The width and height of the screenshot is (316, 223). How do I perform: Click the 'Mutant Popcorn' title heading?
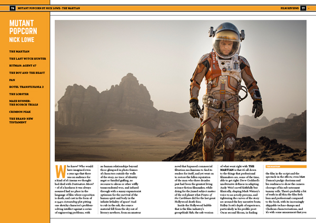click(23, 27)
